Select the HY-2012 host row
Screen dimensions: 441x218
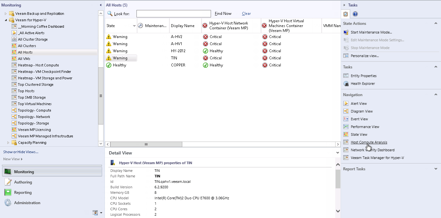(223, 51)
